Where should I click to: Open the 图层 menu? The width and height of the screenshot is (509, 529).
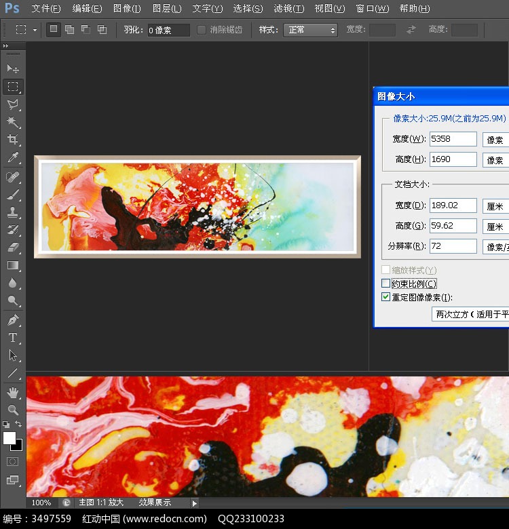click(167, 8)
